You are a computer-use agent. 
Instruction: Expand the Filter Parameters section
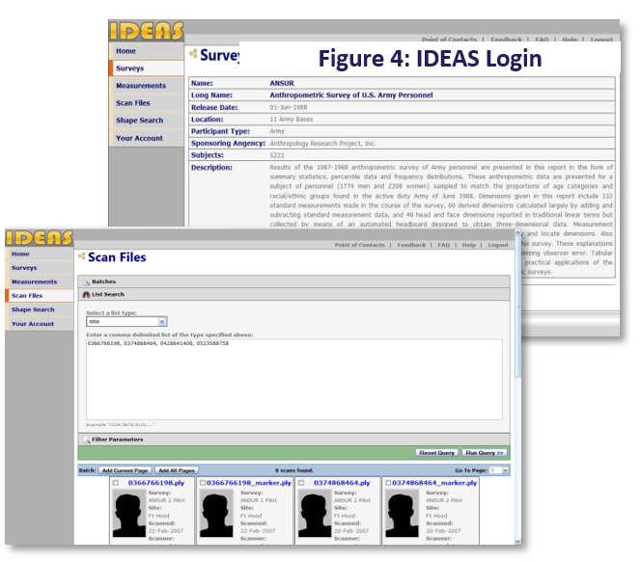[x=293, y=440]
